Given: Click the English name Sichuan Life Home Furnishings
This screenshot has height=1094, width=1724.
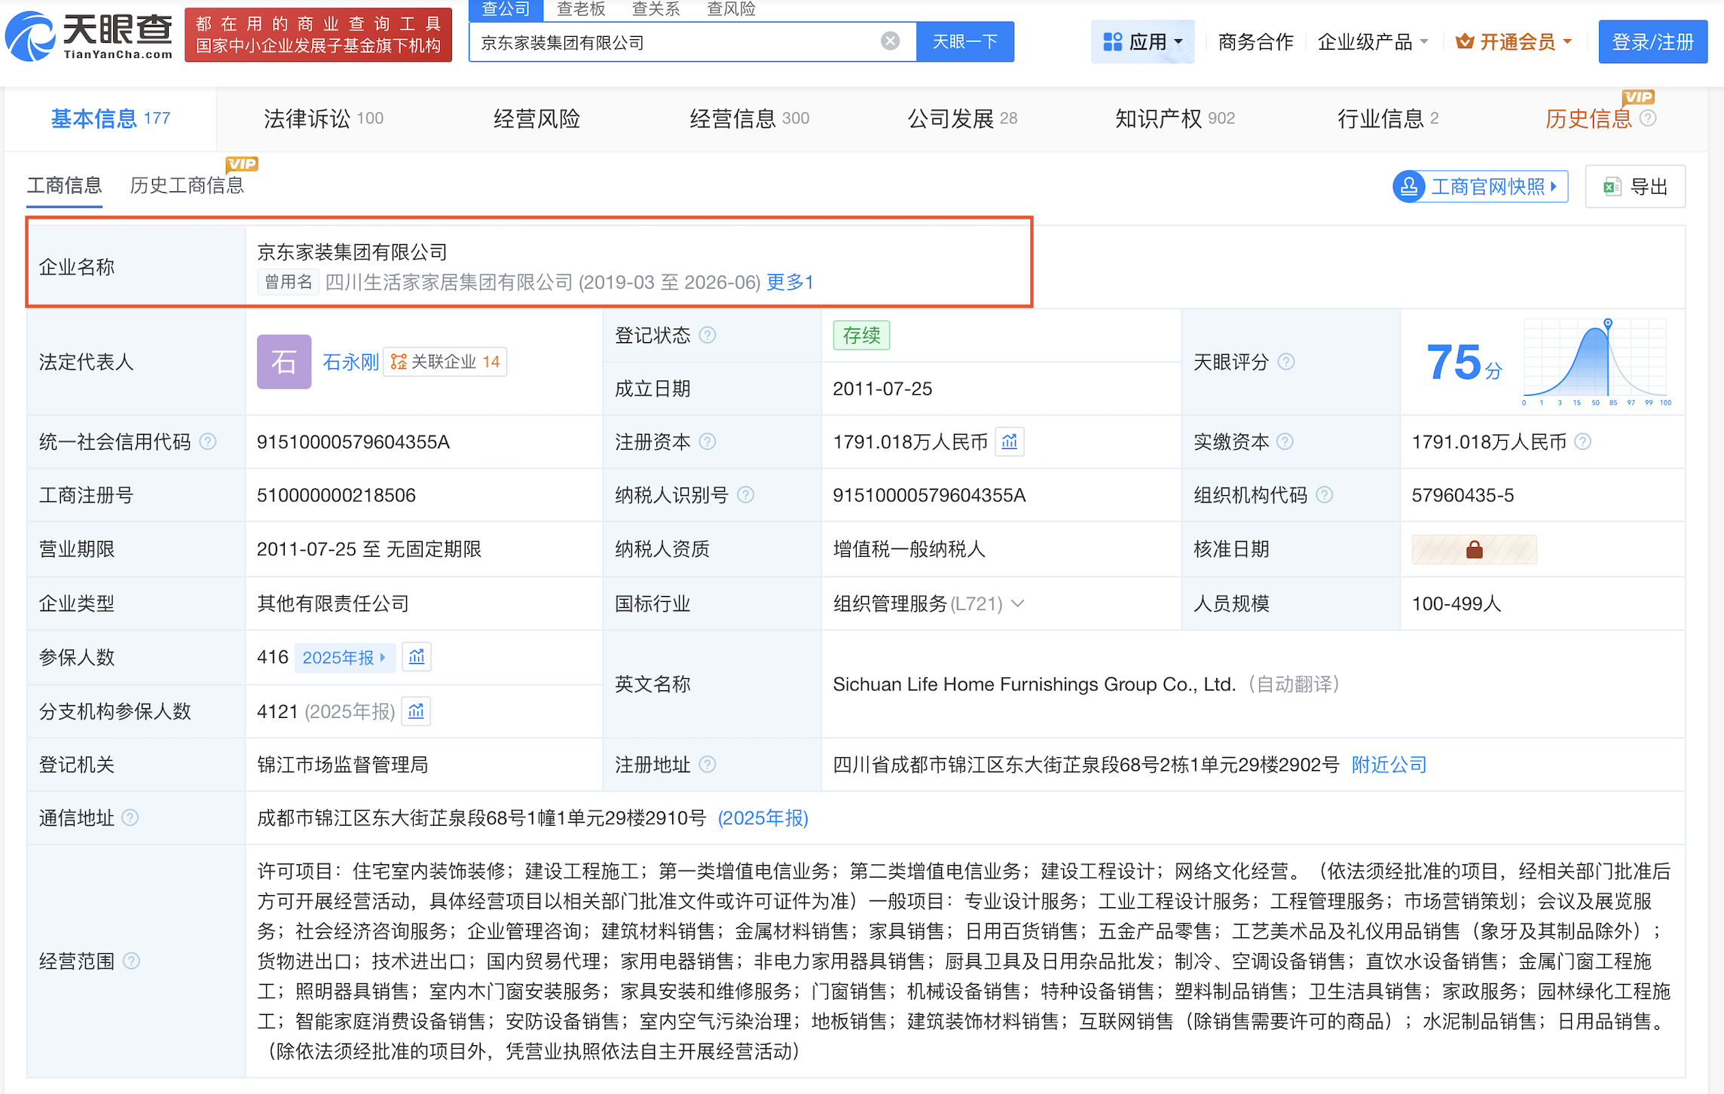Looking at the screenshot, I should point(1035,685).
